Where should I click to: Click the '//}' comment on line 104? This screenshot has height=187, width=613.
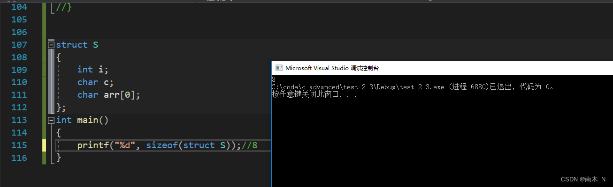64,7
